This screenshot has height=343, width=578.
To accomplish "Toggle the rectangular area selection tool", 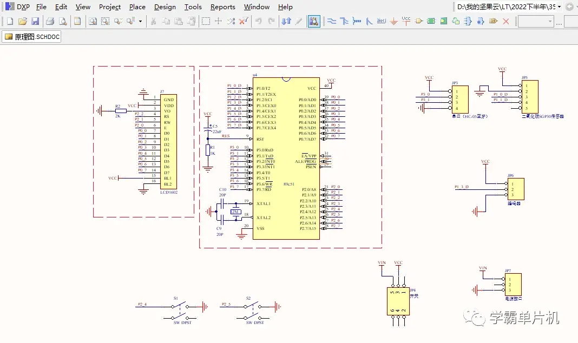I will 206,21.
